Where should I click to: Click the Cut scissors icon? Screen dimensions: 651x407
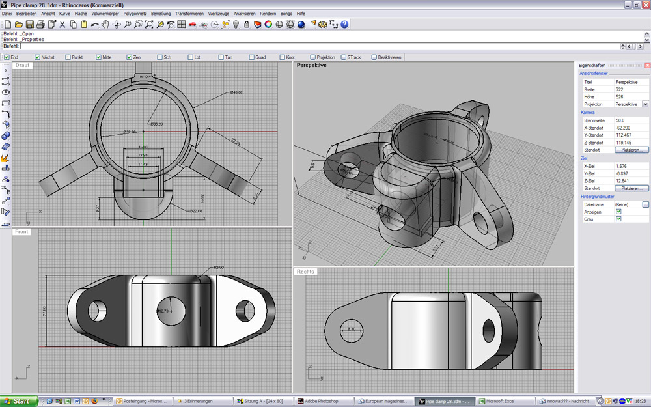pos(62,25)
